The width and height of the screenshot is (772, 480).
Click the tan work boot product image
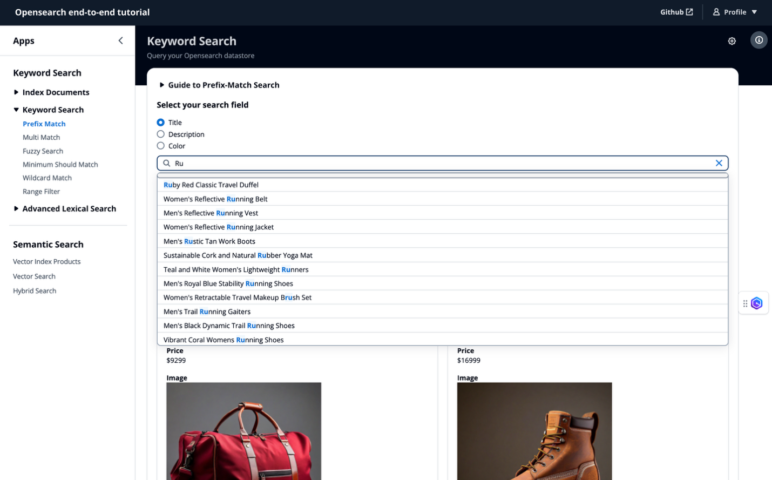534,431
